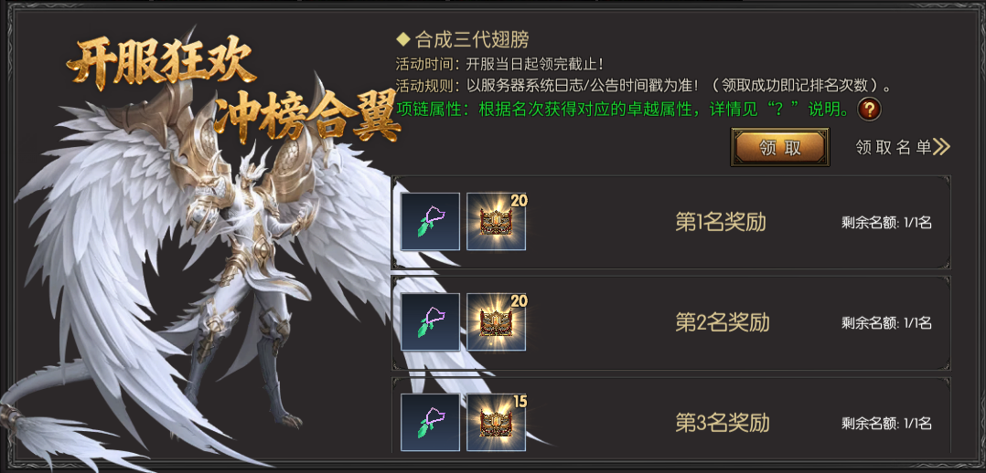Expand the double-chevron next to 领取名单
This screenshot has height=473, width=986.
(x=941, y=147)
